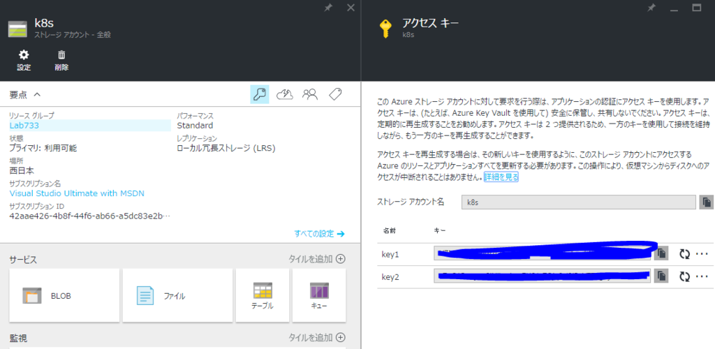715x349 pixels.
Task: Click the quick start cloud icon
Action: tap(285, 94)
